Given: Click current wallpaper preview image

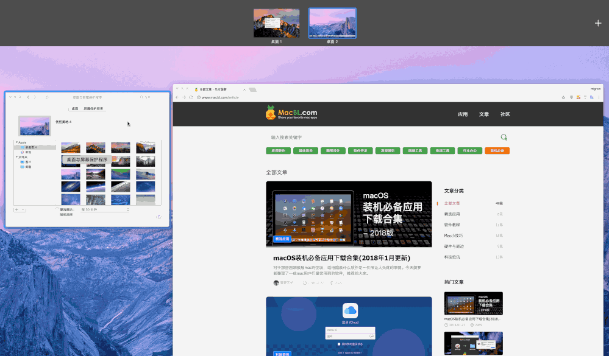Looking at the screenshot, I should click(35, 126).
